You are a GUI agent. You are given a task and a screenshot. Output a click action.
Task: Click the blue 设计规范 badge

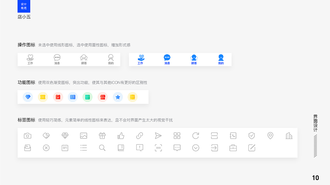24,6
